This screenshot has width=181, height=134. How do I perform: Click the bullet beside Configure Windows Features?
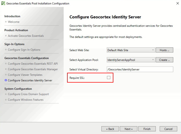[x=6, y=100]
